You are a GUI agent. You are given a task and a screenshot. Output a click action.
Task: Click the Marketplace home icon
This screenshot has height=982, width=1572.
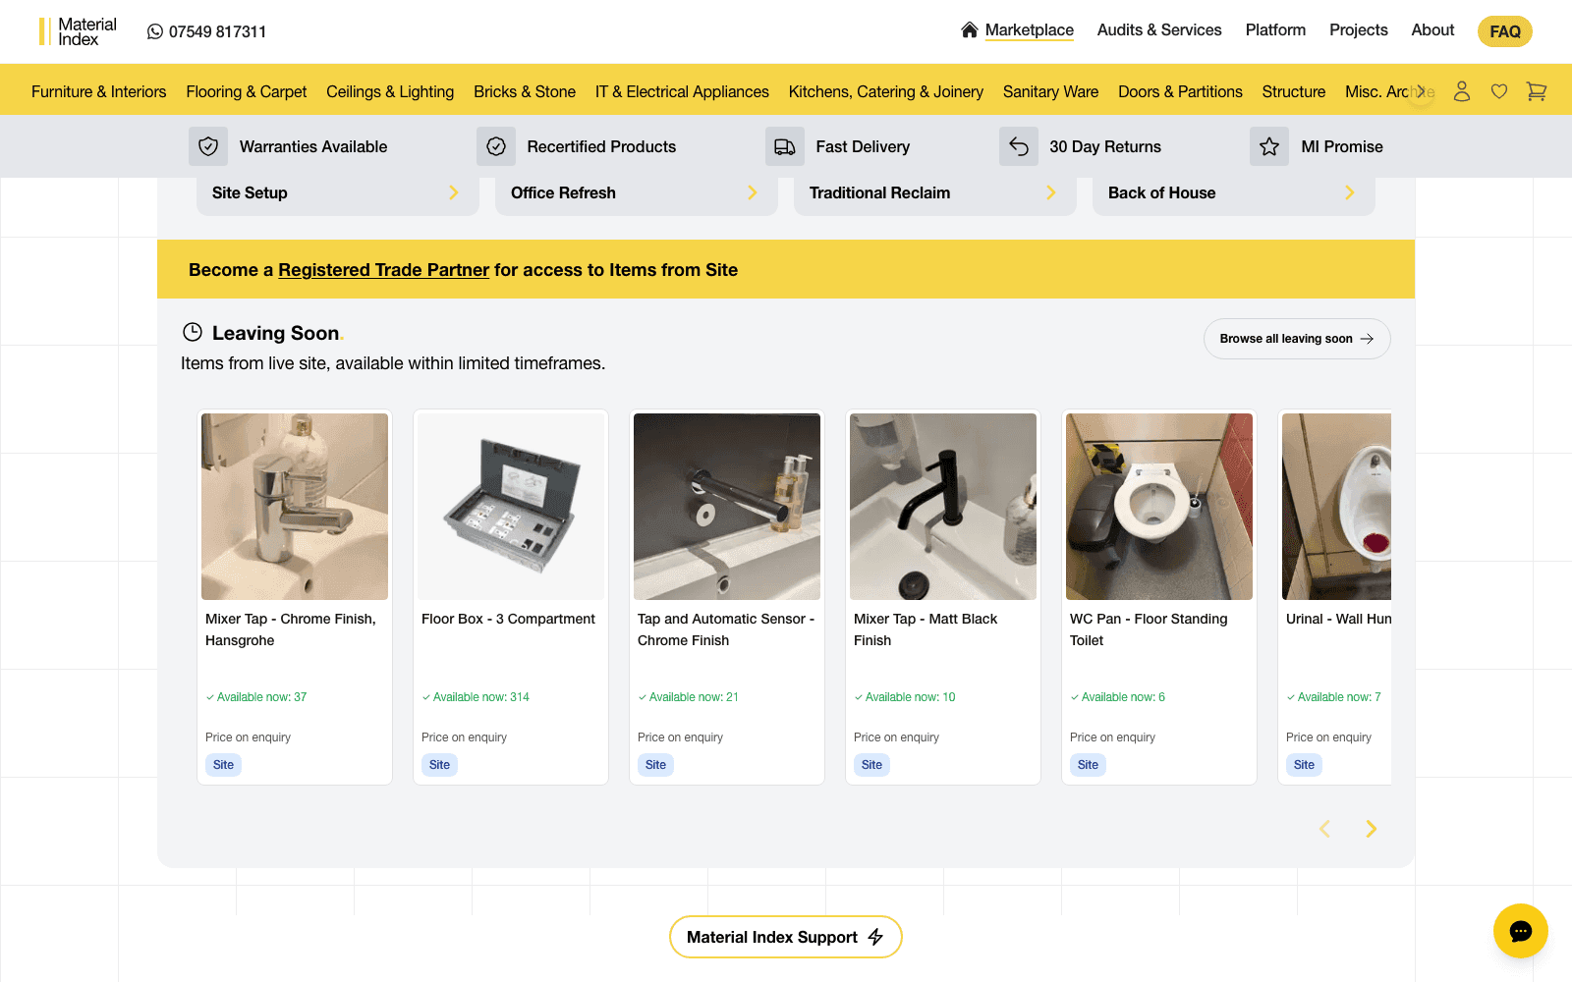(x=970, y=29)
